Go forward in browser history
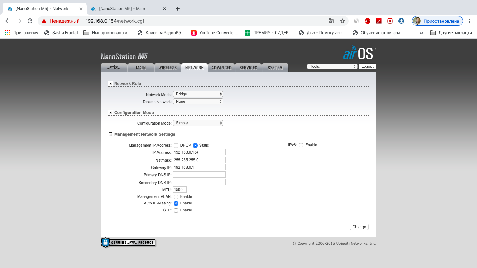Image resolution: width=477 pixels, height=268 pixels. pos(19,21)
